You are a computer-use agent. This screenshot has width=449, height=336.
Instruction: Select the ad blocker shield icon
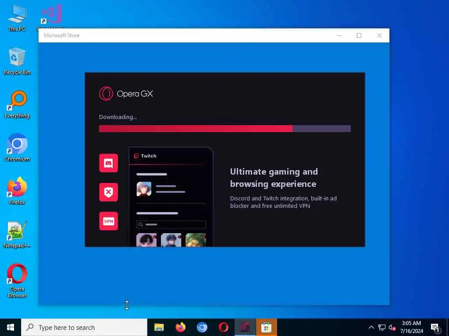pos(109,192)
